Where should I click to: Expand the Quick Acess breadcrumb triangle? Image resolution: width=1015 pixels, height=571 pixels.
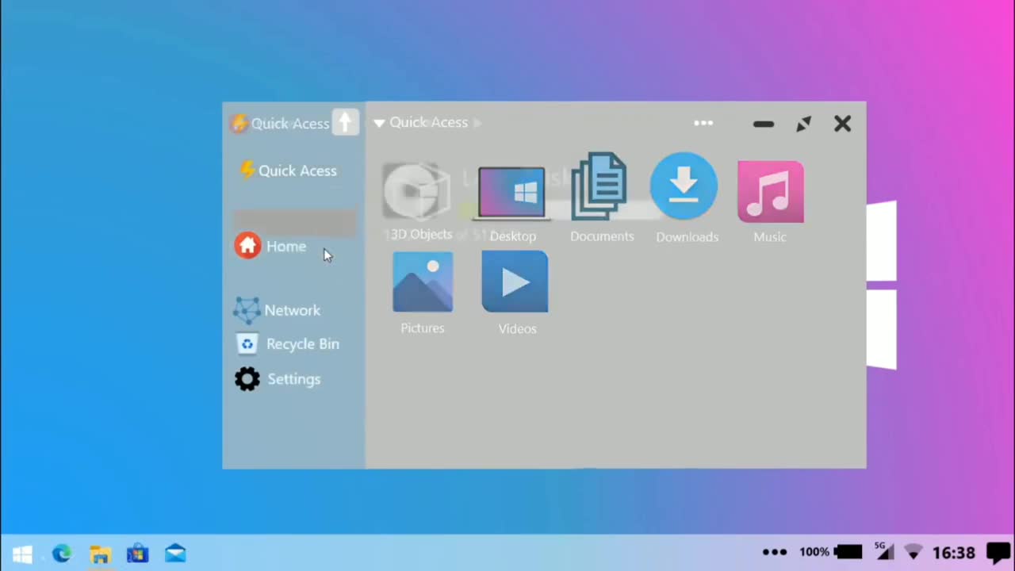[x=379, y=123]
